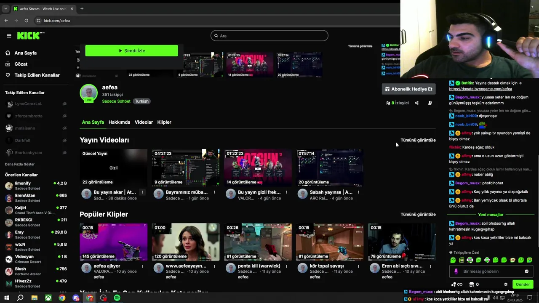Open options menu for www.aefeayayın clip
The image size is (539, 303).
(214, 266)
